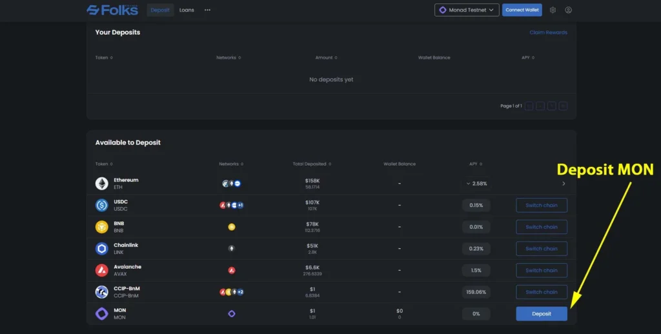Click the $78K total deposited value

[312, 224]
